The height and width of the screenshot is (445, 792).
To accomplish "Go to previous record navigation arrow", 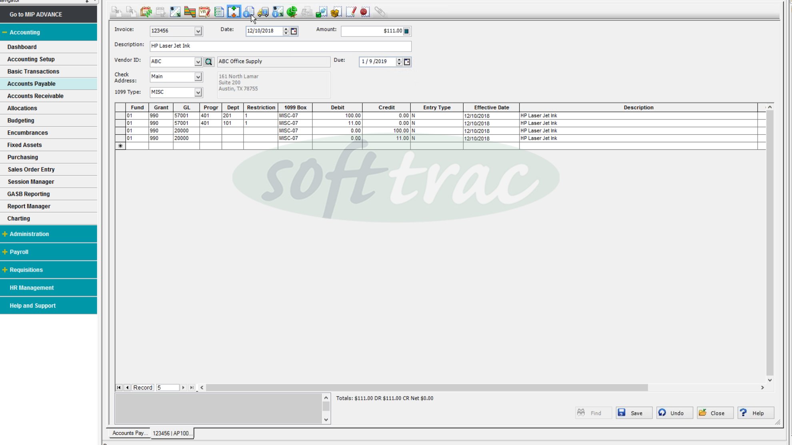I will (127, 387).
